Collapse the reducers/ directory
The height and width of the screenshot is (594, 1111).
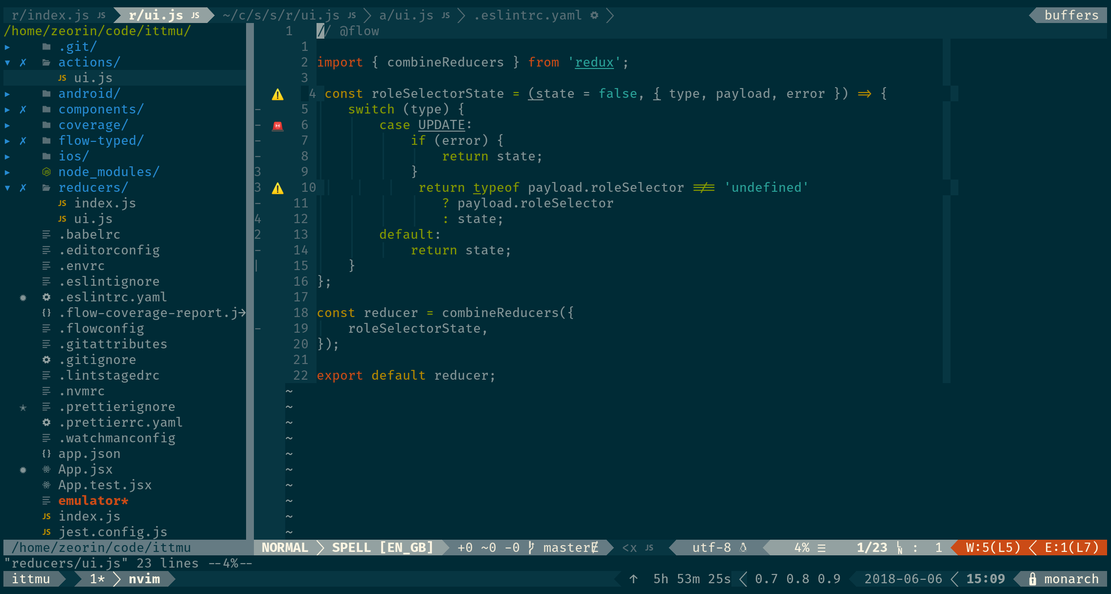click(x=7, y=188)
